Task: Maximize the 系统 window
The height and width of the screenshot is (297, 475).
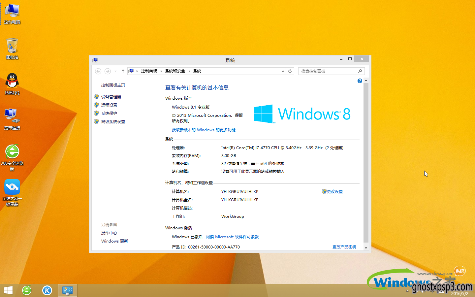Action: [350, 59]
